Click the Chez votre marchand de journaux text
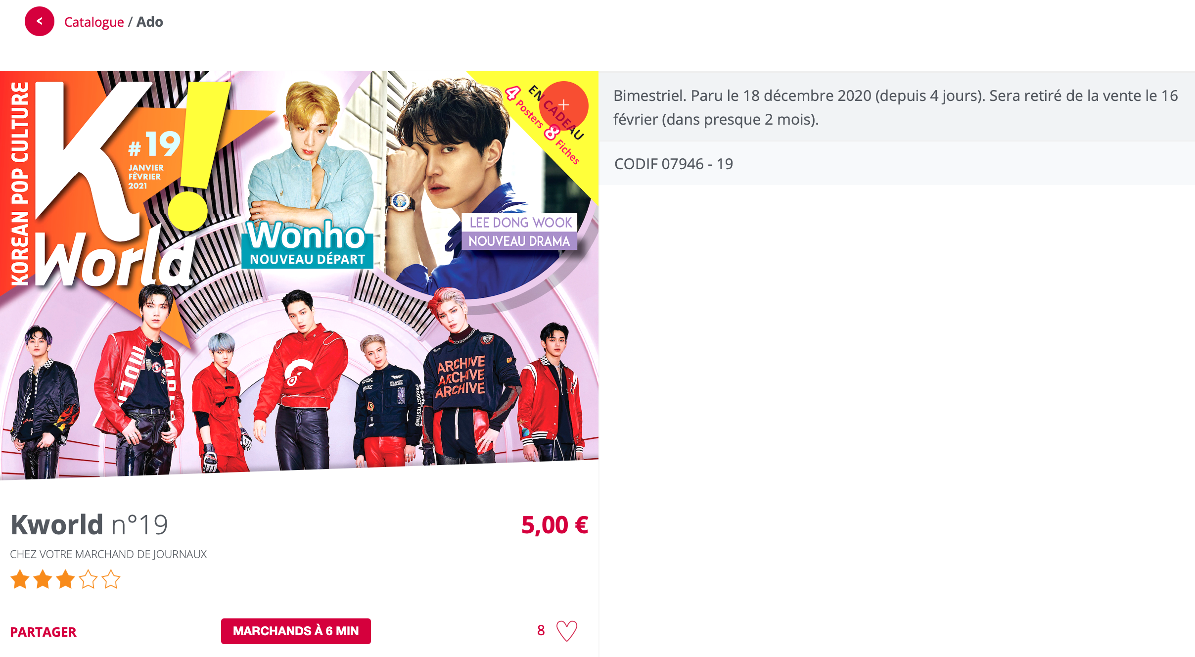This screenshot has height=657, width=1195. click(x=108, y=554)
